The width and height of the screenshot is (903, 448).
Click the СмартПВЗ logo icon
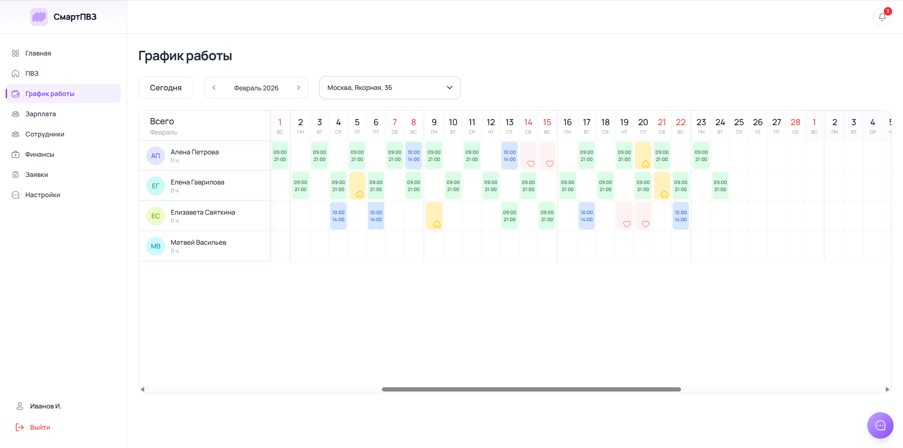click(x=39, y=17)
